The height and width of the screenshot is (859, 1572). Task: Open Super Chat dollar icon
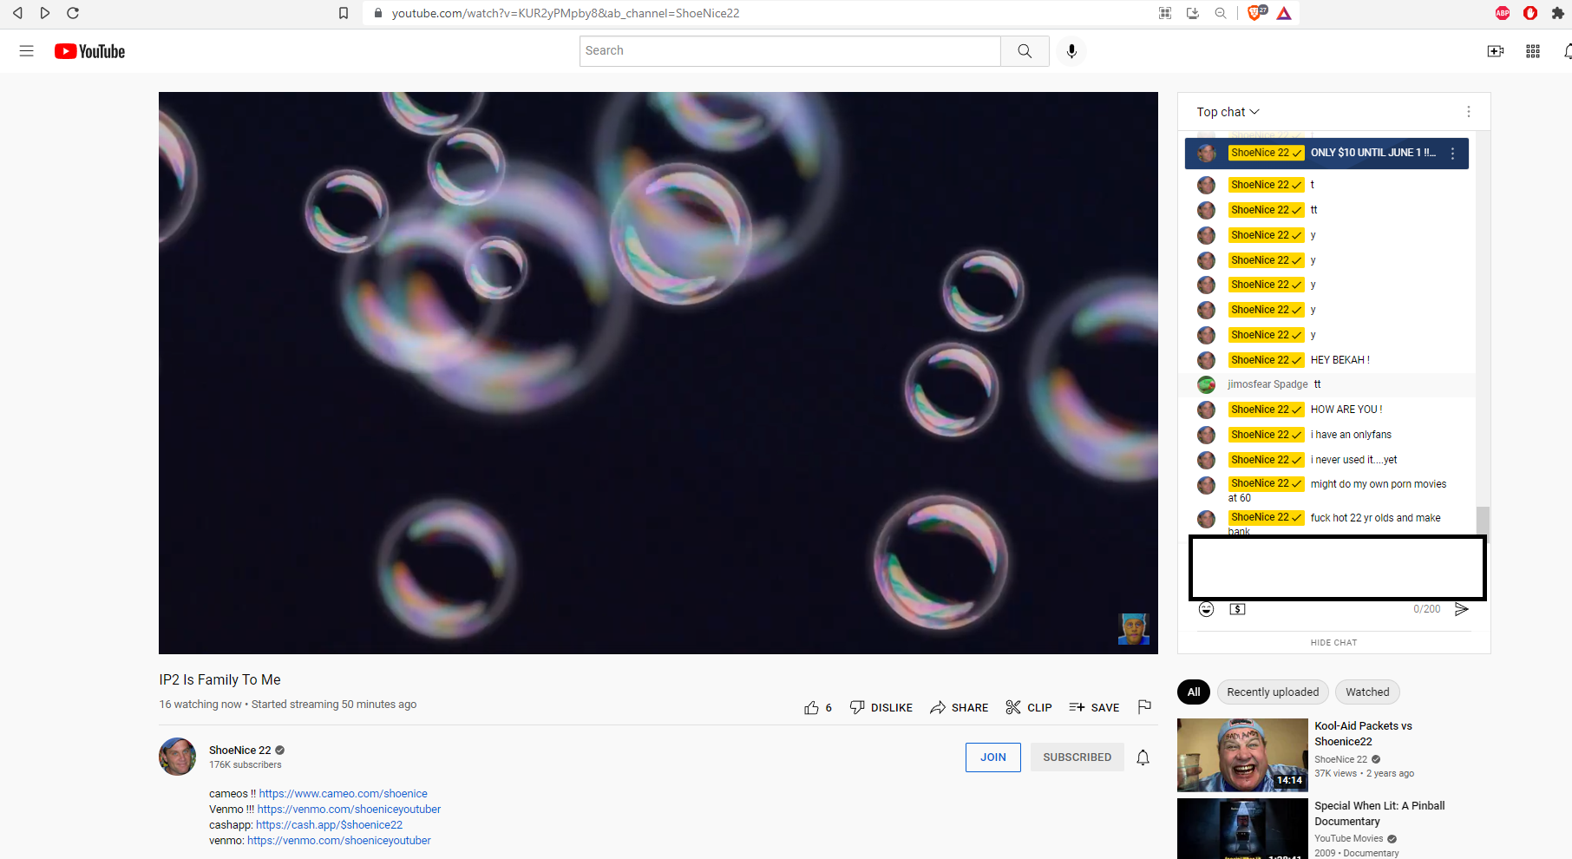pyautogui.click(x=1237, y=609)
